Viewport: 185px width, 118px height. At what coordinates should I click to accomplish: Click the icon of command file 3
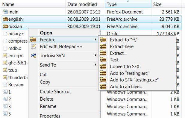[x=5, y=106]
